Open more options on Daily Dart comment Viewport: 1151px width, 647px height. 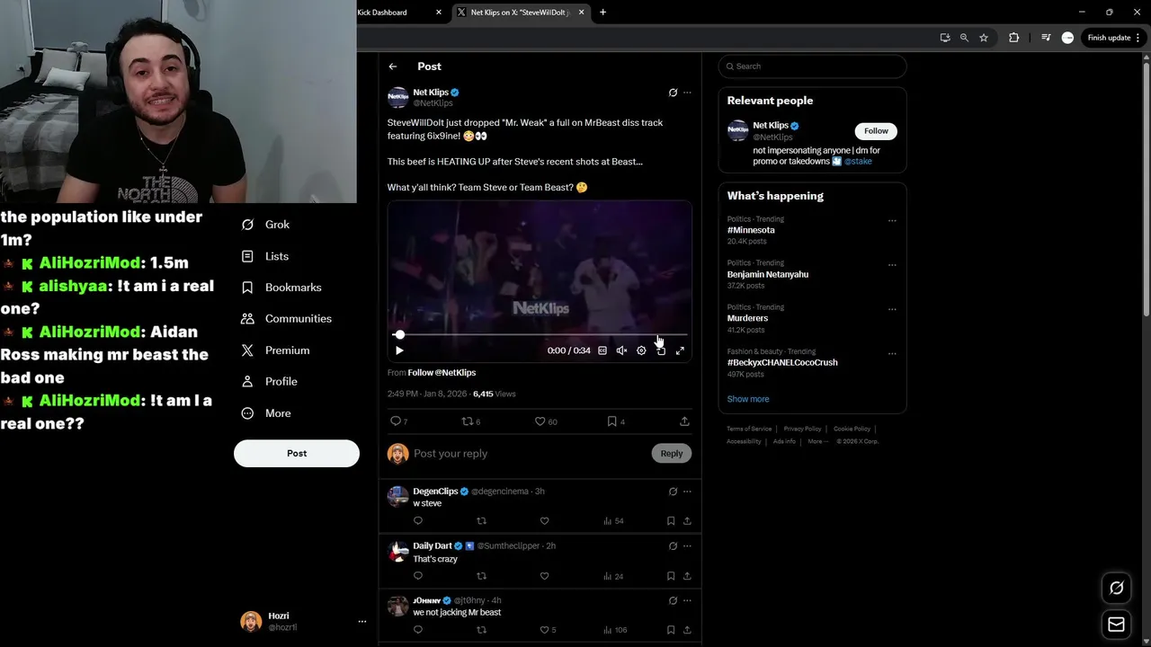pyautogui.click(x=687, y=546)
